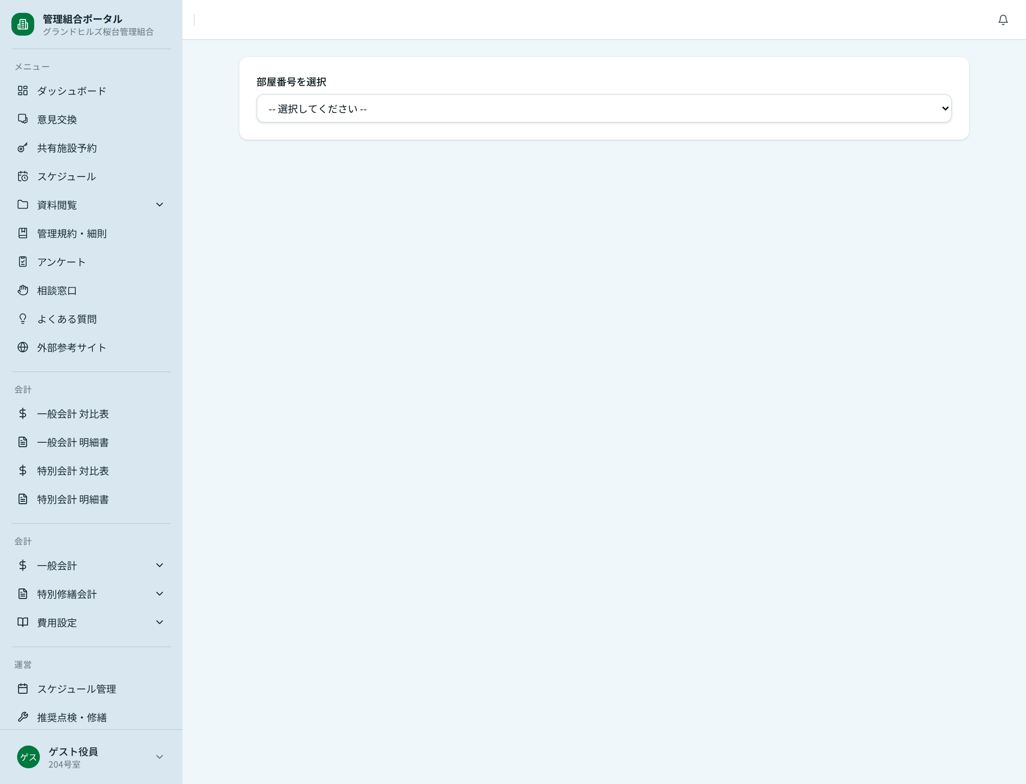1026x784 pixels.
Task: Expand the 資料閲覧 submenu chevron
Action: pos(160,205)
